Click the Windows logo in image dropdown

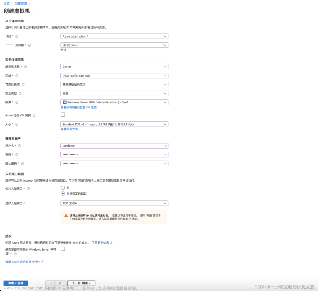coord(65,102)
